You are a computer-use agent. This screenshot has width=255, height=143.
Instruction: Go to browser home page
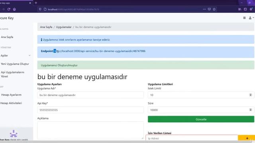14,9
